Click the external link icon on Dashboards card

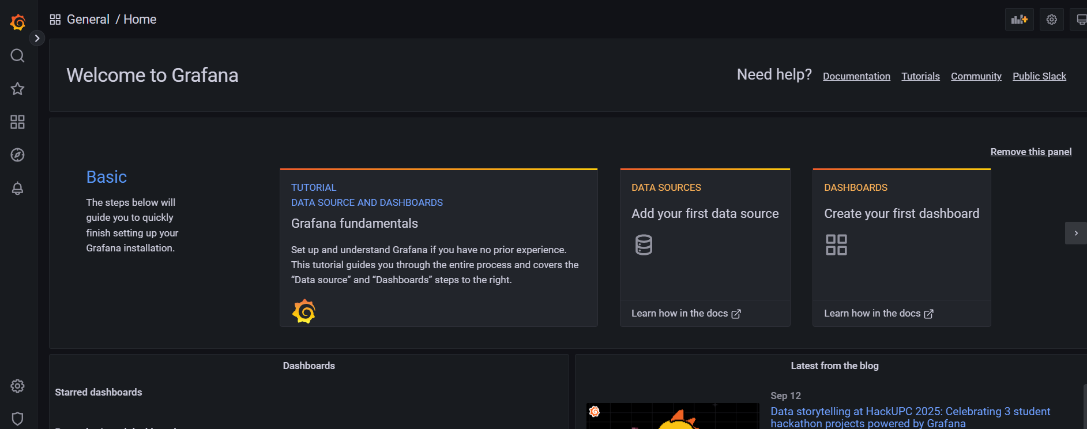click(929, 314)
